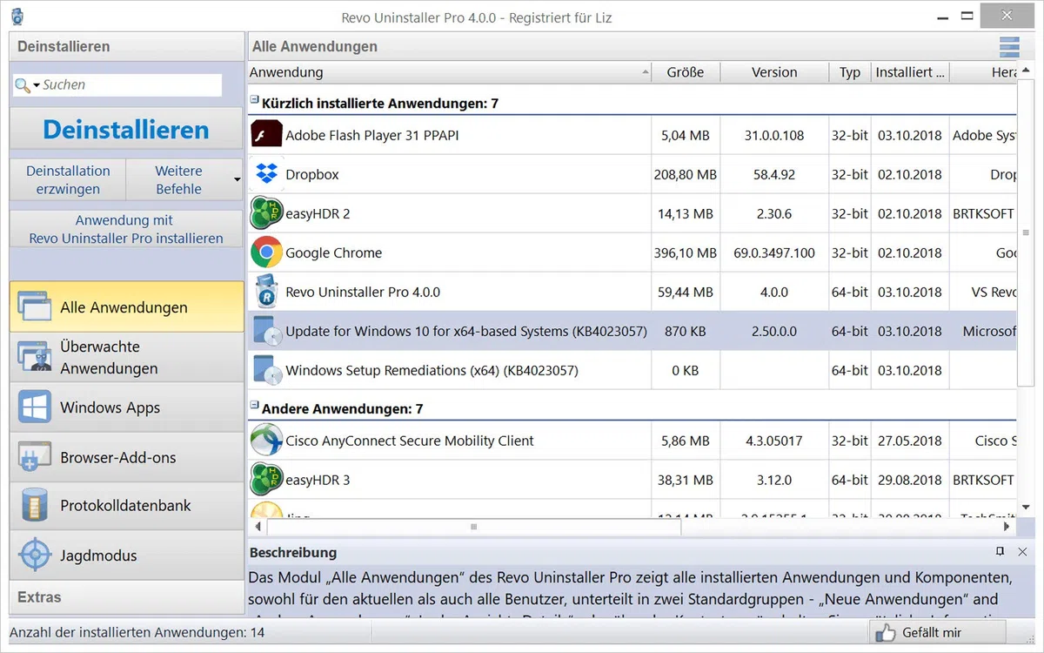Open Browser-Add-ons section
This screenshot has height=653, width=1044.
(x=126, y=457)
